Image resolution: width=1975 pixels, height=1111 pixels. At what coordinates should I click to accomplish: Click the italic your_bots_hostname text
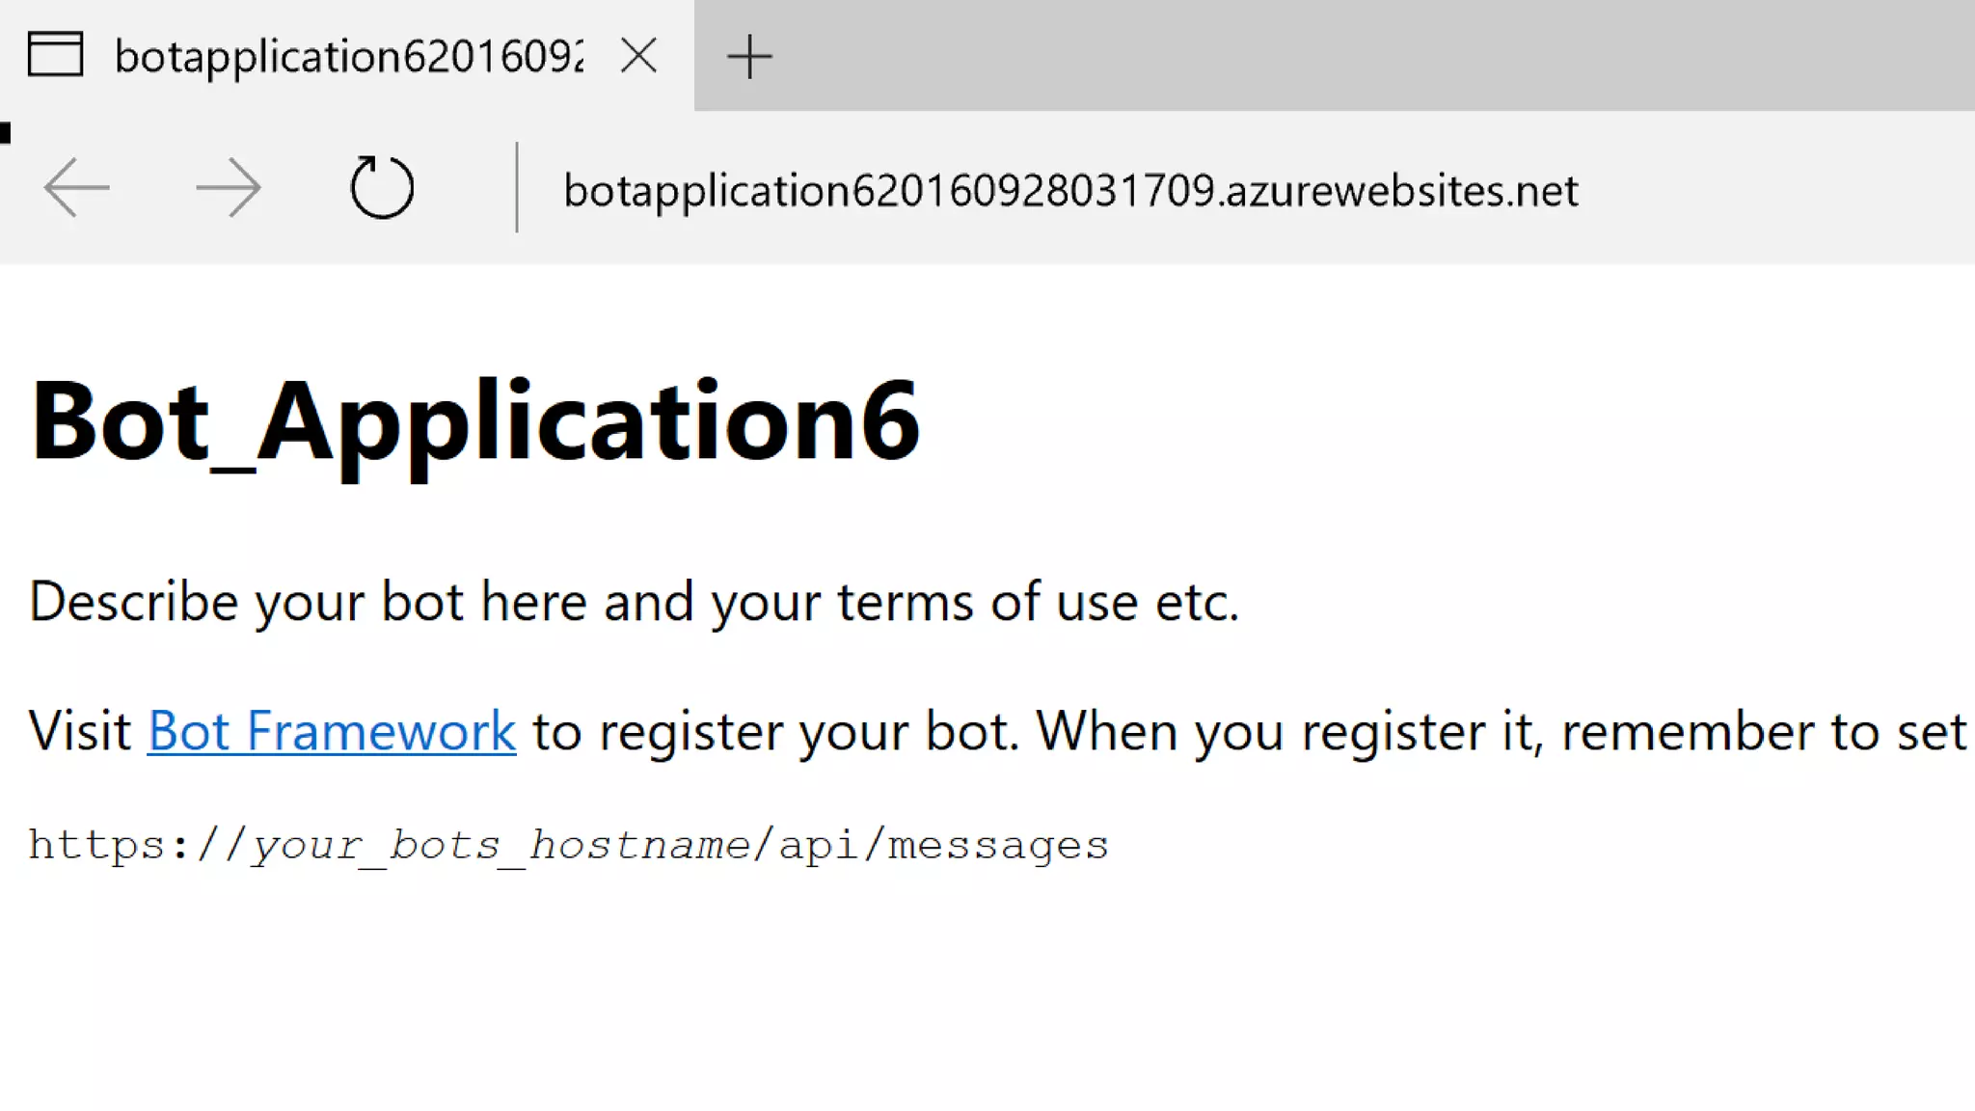click(500, 845)
